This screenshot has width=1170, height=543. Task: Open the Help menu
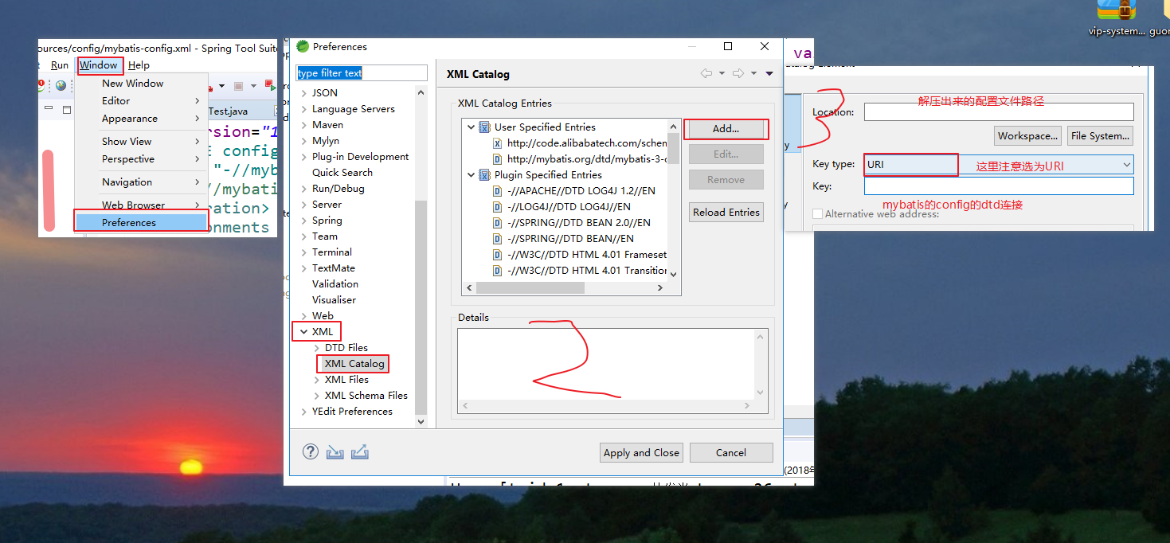(139, 65)
